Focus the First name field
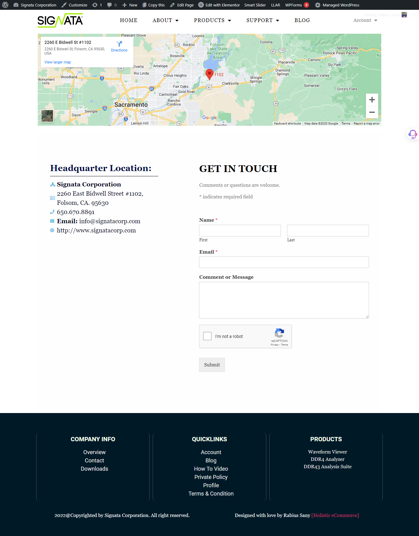 240,231
